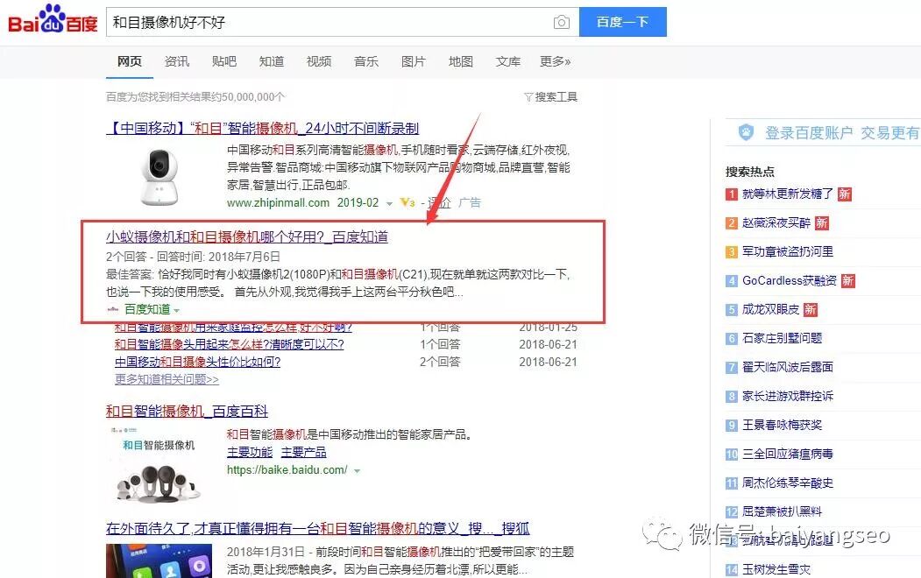This screenshot has height=578, width=921.
Task: Open hot topic 三全回应猪瘟病毒
Action: (x=787, y=454)
